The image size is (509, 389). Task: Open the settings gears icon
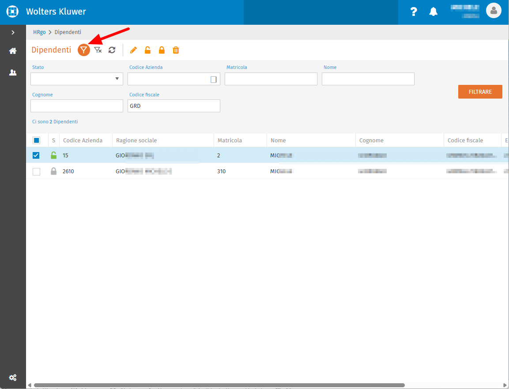[x=13, y=378]
